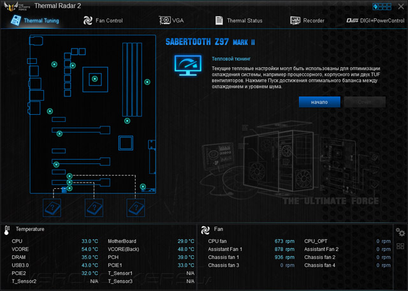Viewport: 408px width, 291px height.
Task: Open the Recorder tab
Action: (307, 20)
